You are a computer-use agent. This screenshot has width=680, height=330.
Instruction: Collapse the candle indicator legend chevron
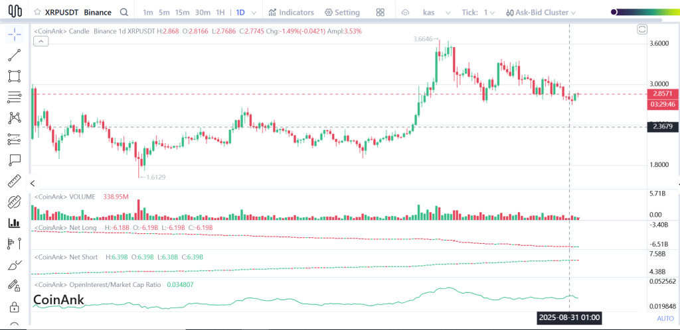[41, 42]
